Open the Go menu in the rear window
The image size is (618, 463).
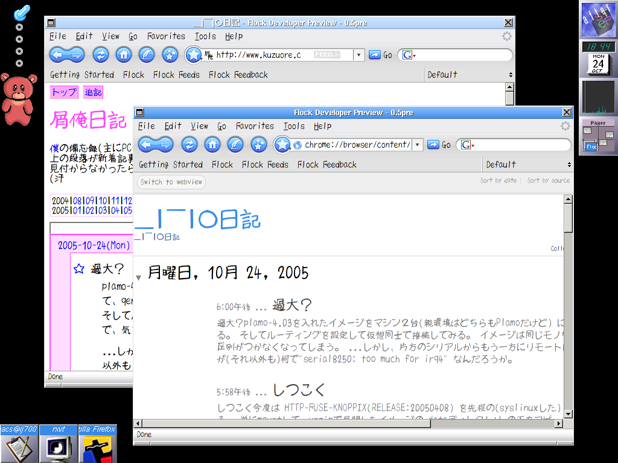[x=133, y=36]
